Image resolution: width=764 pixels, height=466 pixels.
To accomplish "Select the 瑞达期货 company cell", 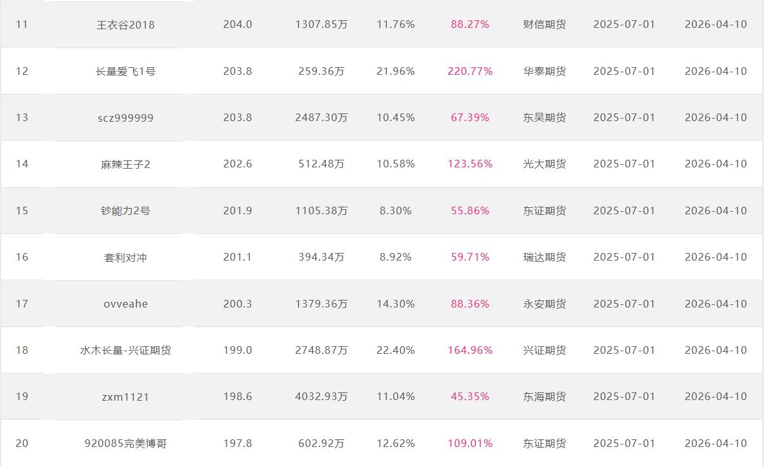I will coord(545,257).
